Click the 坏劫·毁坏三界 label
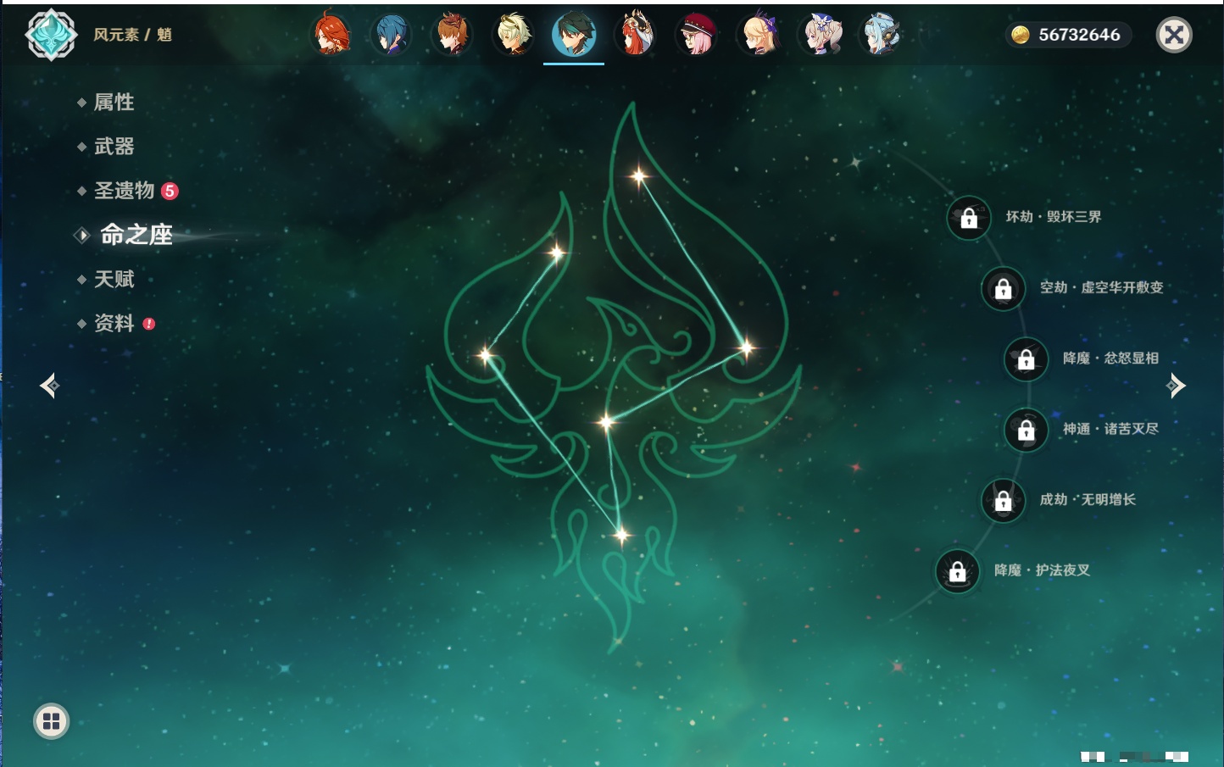 click(x=1054, y=217)
